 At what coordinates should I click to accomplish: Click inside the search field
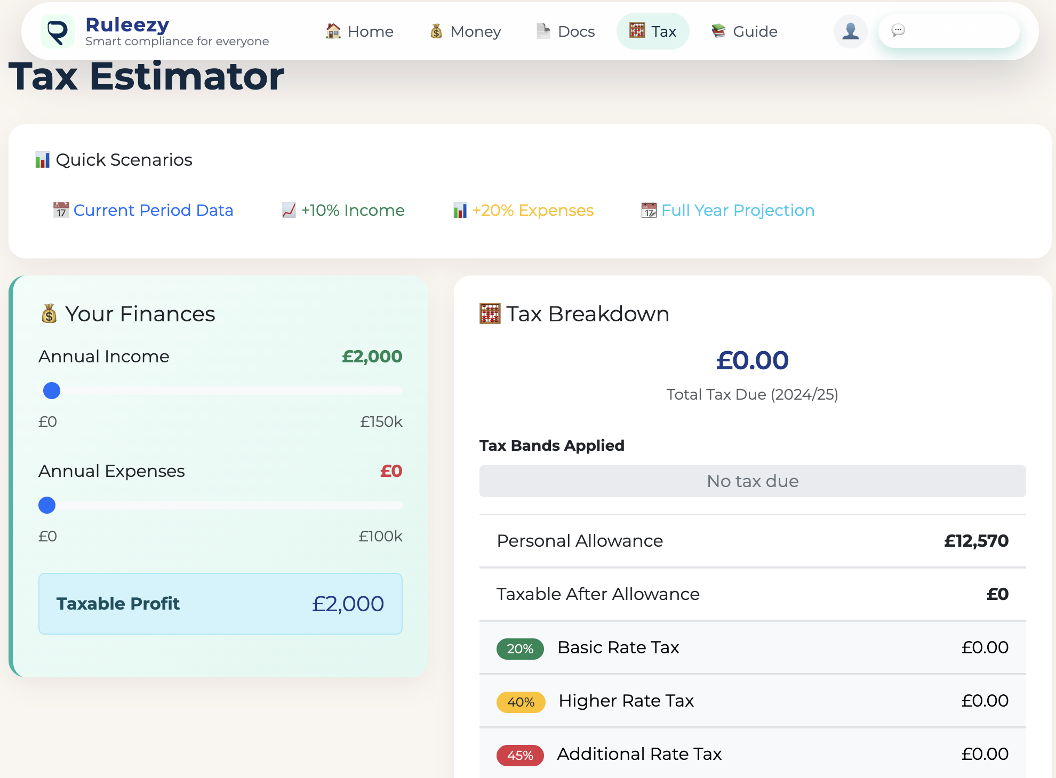click(x=960, y=31)
